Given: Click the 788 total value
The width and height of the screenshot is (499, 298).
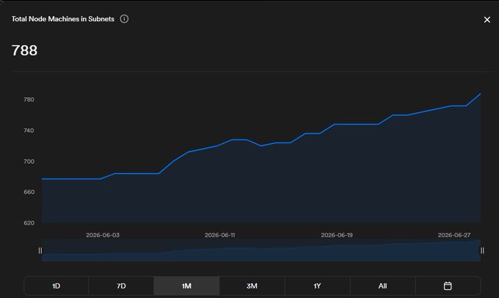Looking at the screenshot, I should [24, 51].
